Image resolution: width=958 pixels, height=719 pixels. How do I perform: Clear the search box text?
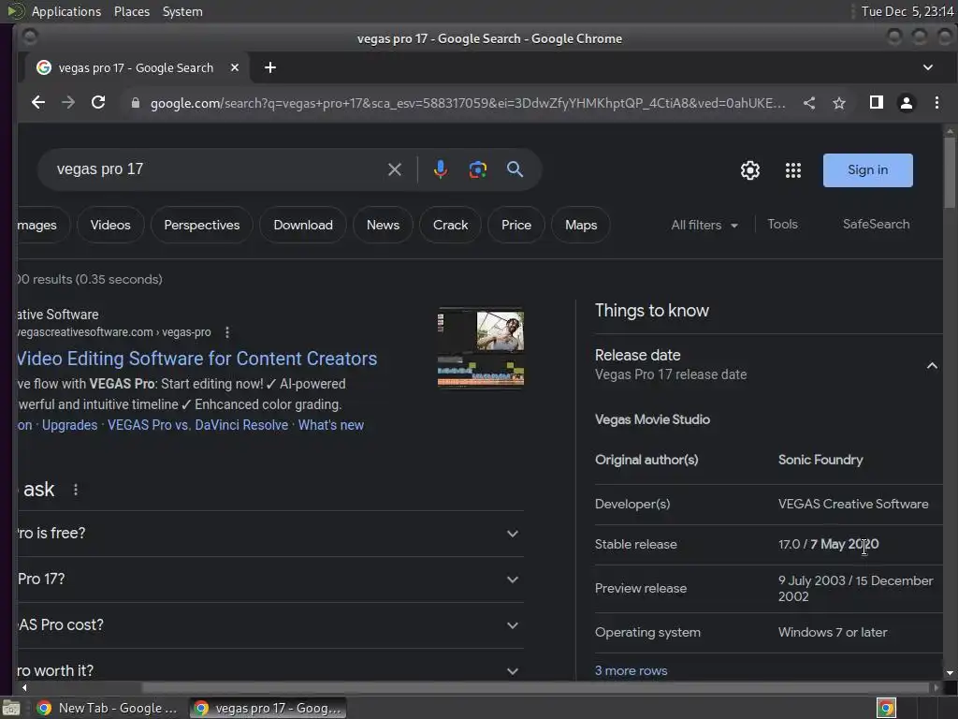click(395, 169)
